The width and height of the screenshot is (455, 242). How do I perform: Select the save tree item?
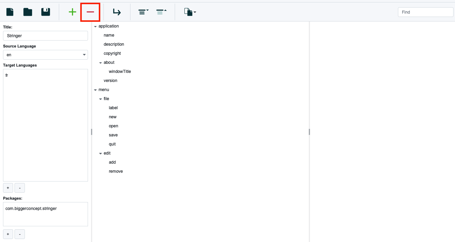tap(113, 135)
